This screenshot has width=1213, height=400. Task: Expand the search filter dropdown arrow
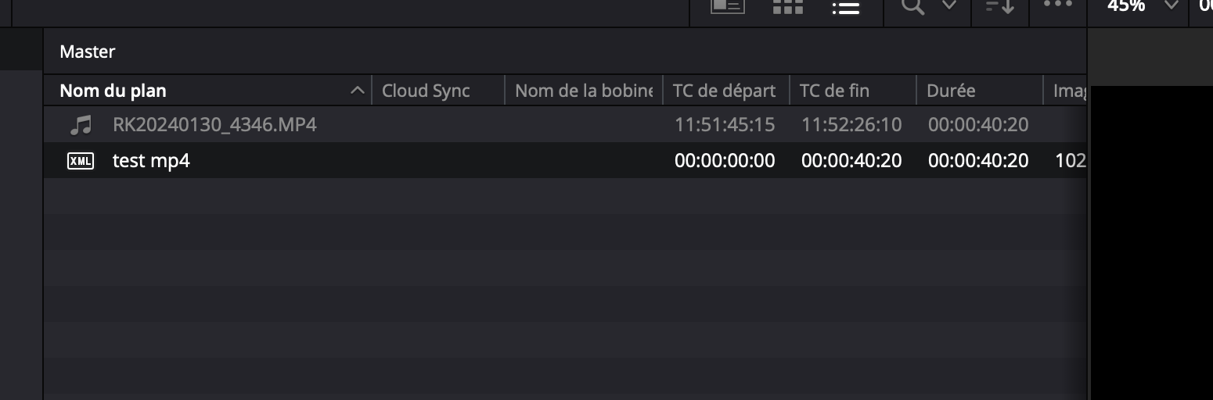coord(948,5)
